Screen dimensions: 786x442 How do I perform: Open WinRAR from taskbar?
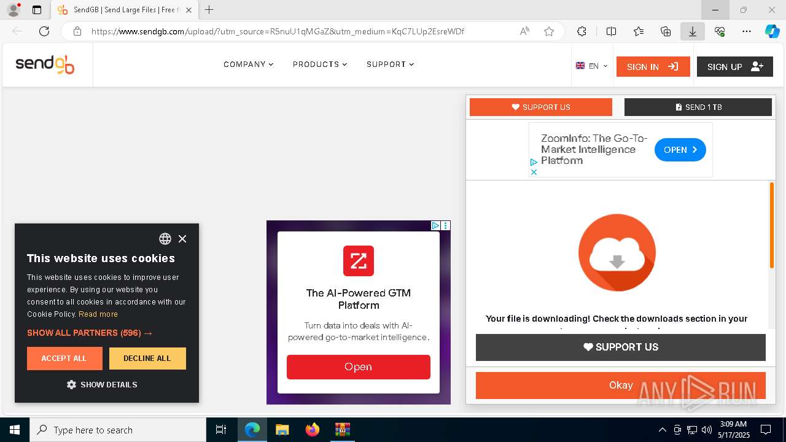click(x=342, y=430)
